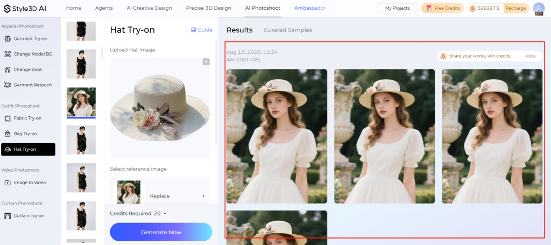Image resolution: width=551 pixels, height=245 pixels.
Task: Click the Free Credits gift button
Action: 442,8
